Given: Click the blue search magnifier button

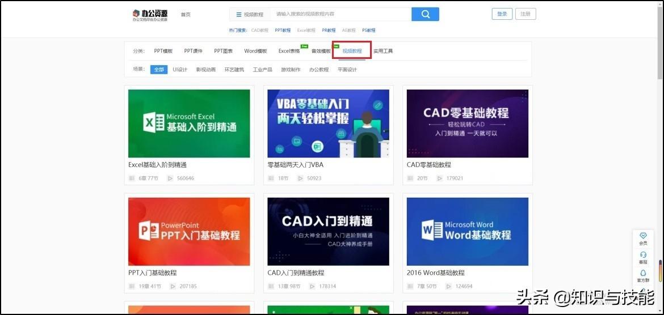Looking at the screenshot, I should click(x=425, y=14).
